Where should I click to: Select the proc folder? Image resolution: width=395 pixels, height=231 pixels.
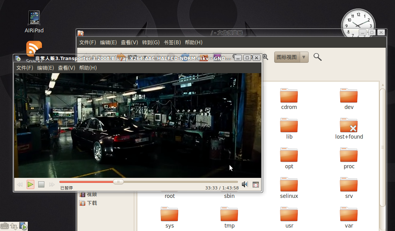tap(349, 158)
